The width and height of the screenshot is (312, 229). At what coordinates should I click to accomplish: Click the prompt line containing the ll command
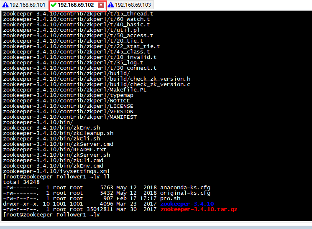pyautogui.click(x=56, y=177)
